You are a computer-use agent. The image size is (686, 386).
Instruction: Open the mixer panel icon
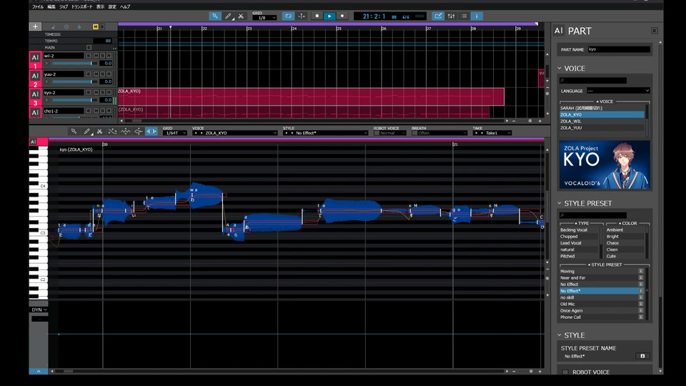[451, 16]
